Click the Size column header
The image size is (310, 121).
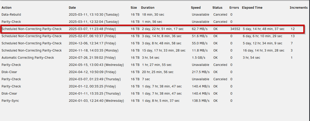pos(134,8)
